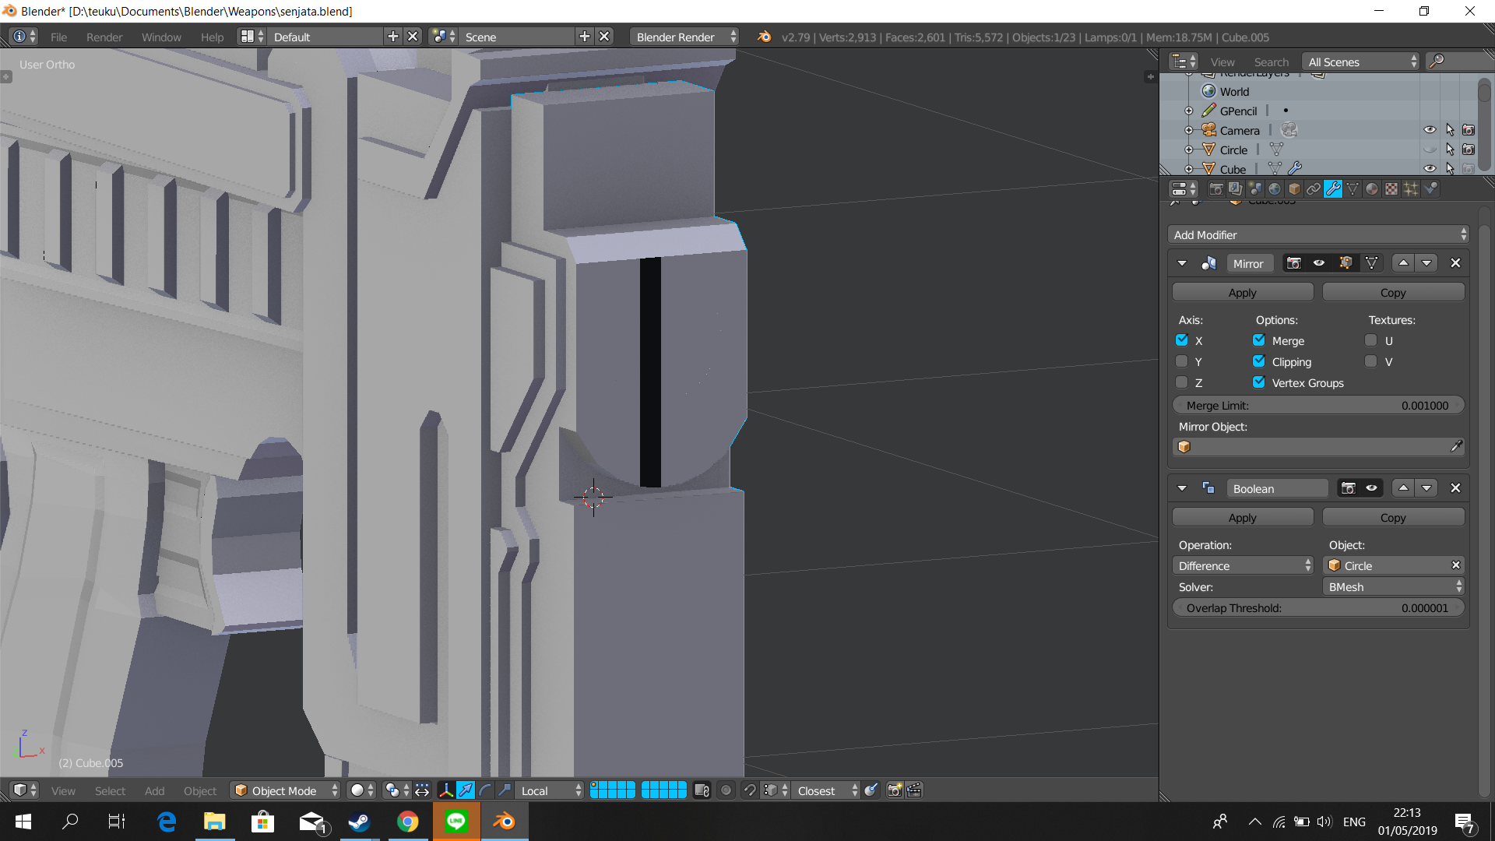1495x841 pixels.
Task: Open the Render menu in the top bar
Action: coord(104,37)
